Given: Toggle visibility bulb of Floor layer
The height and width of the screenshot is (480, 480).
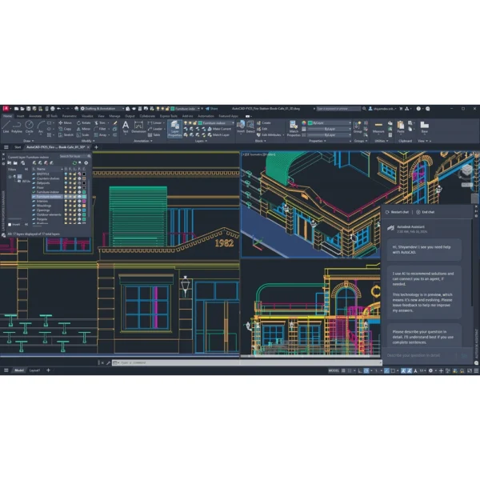Looking at the screenshot, I should tap(66, 187).
